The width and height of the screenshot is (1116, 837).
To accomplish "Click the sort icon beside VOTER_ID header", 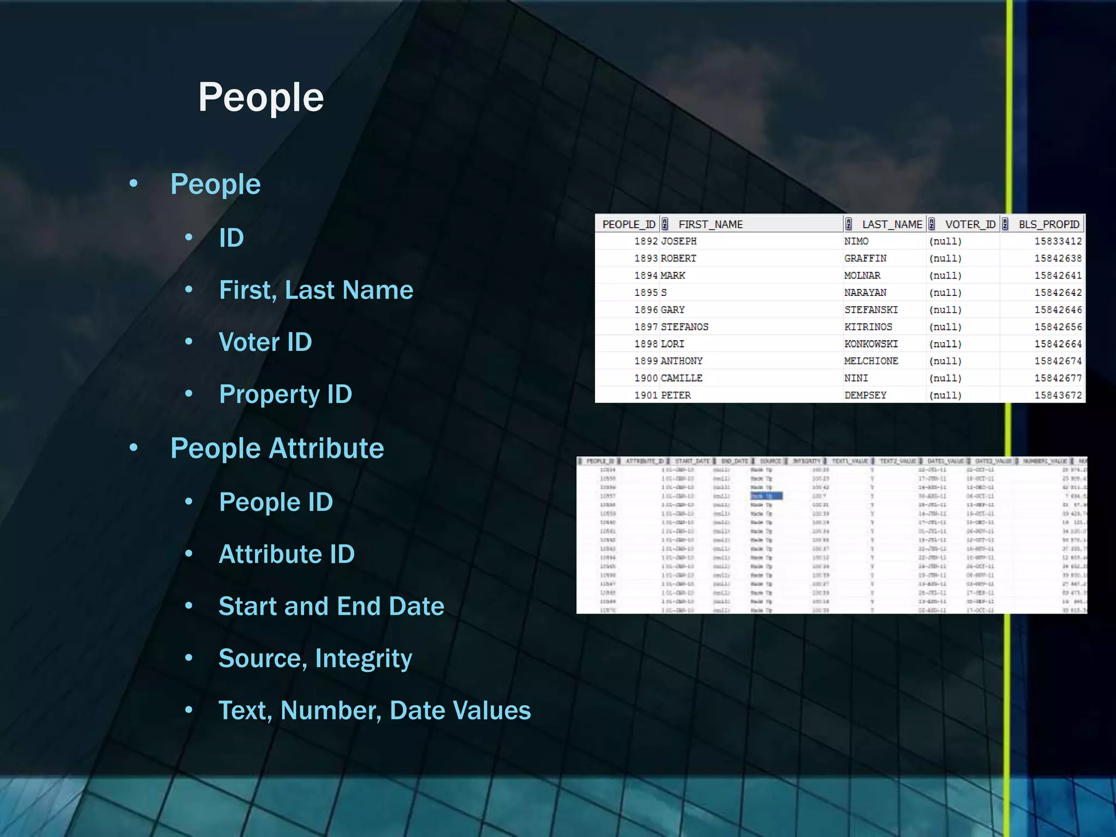I will pos(932,224).
